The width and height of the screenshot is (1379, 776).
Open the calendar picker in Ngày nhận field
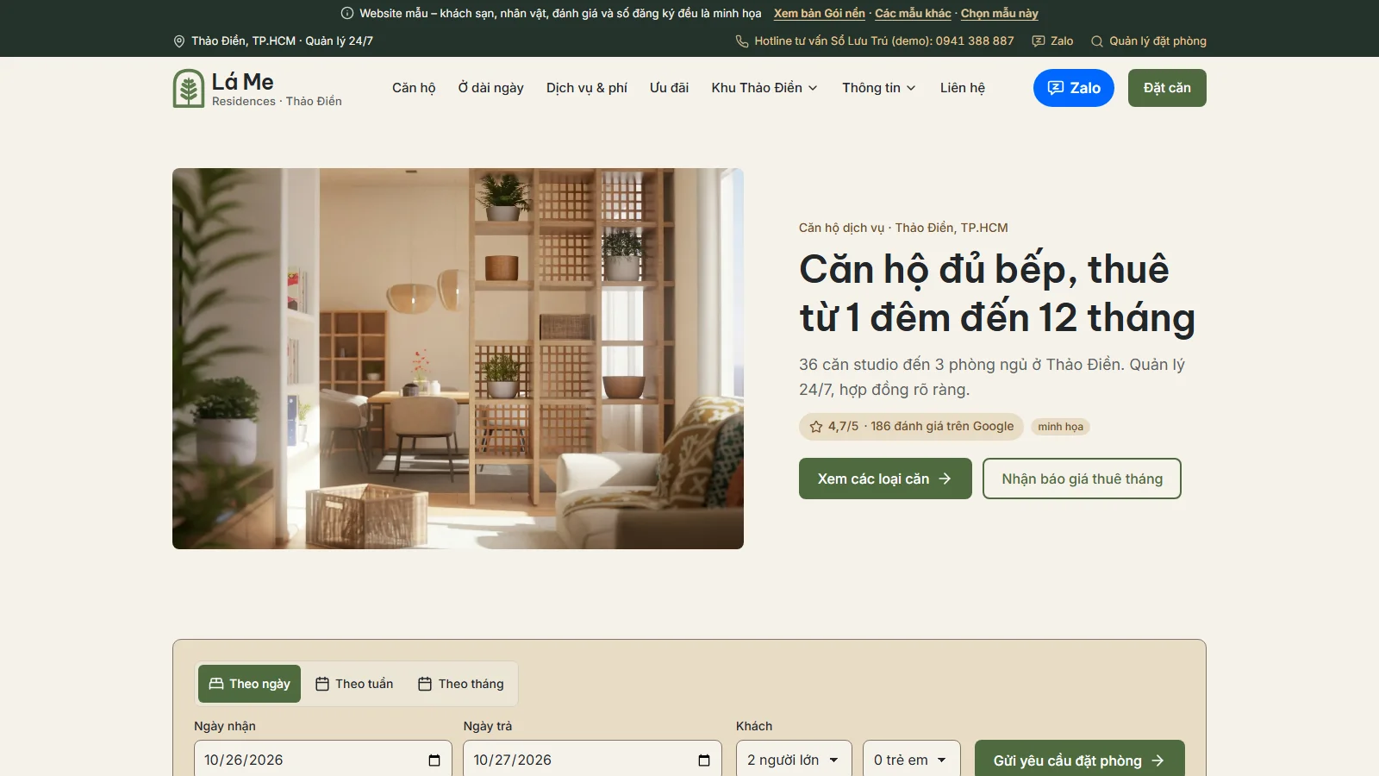(434, 760)
